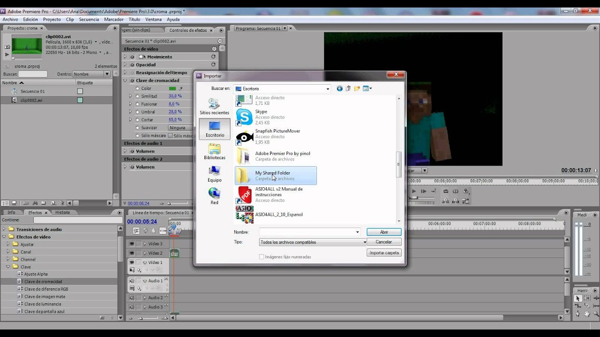The height and width of the screenshot is (337, 600).
Task: Toggle Video 3 track visibility eye
Action: click(132, 243)
